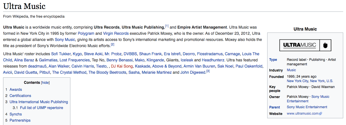Open Full list of UIMP repertoire subsection
The height and width of the screenshot is (125, 346).
coord(41,108)
